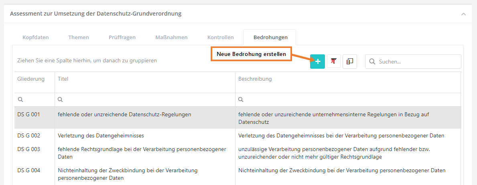Focus the Suchen search field
This screenshot has width=477, height=185.
pos(417,62)
